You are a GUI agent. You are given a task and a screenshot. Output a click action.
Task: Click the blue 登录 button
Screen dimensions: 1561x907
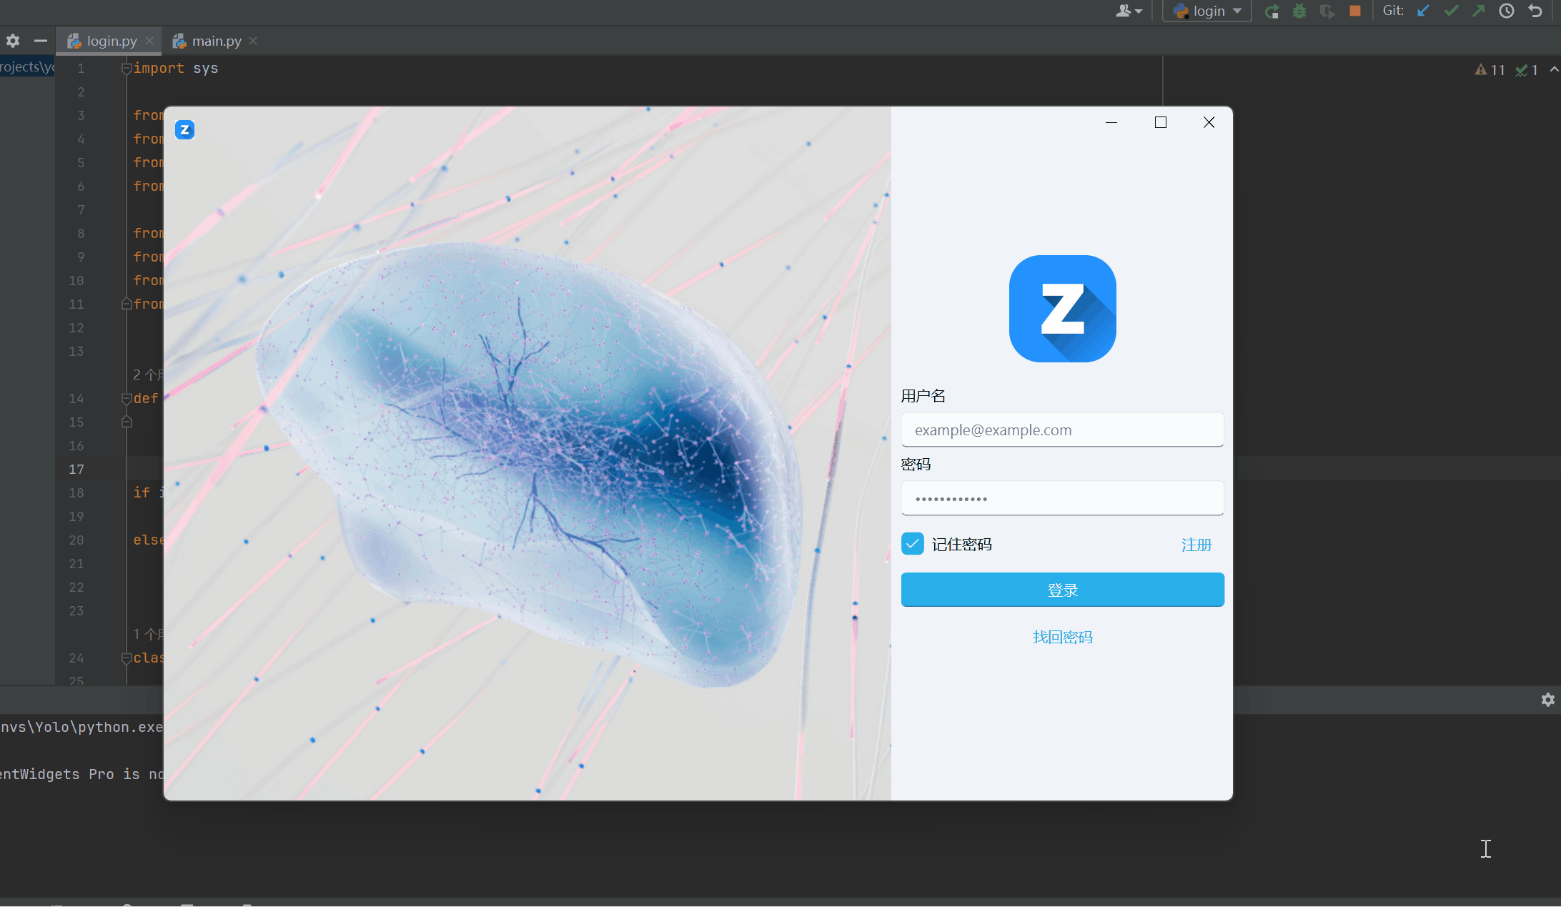[x=1062, y=590]
